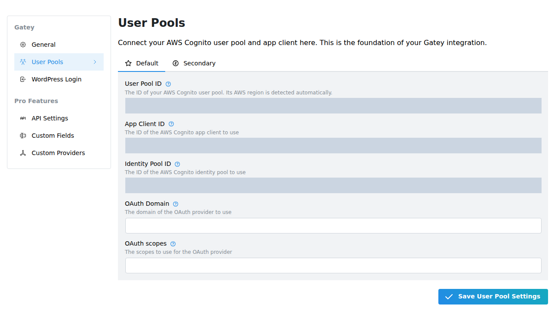Viewport: 555px width, 311px height.
Task: Focus the User Pool ID field
Action: [x=333, y=106]
